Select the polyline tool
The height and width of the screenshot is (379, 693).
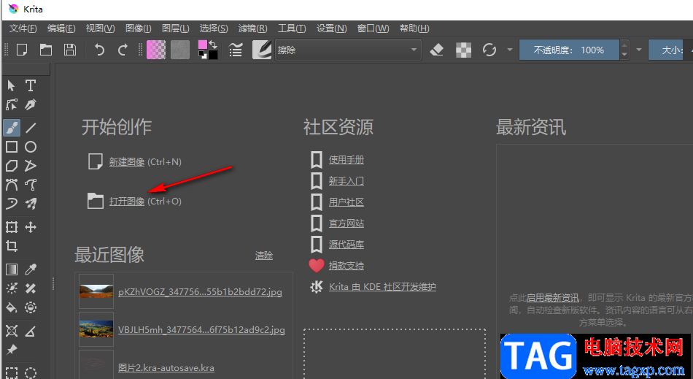click(x=31, y=166)
